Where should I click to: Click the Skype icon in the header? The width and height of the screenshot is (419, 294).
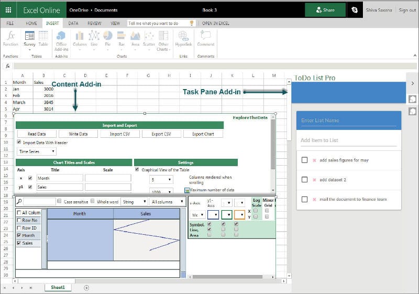point(356,10)
